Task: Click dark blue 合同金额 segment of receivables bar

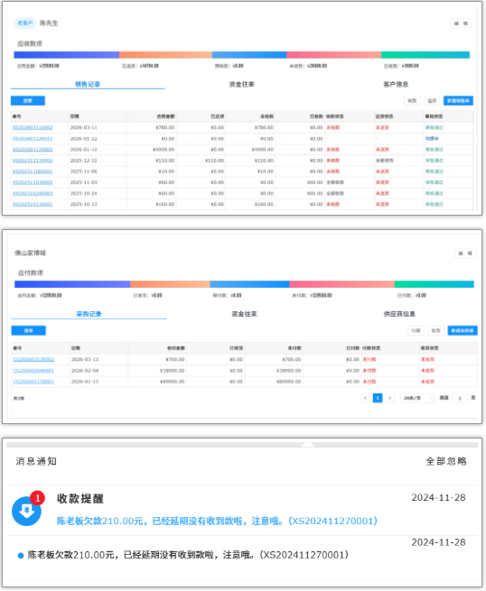Action: (x=67, y=55)
